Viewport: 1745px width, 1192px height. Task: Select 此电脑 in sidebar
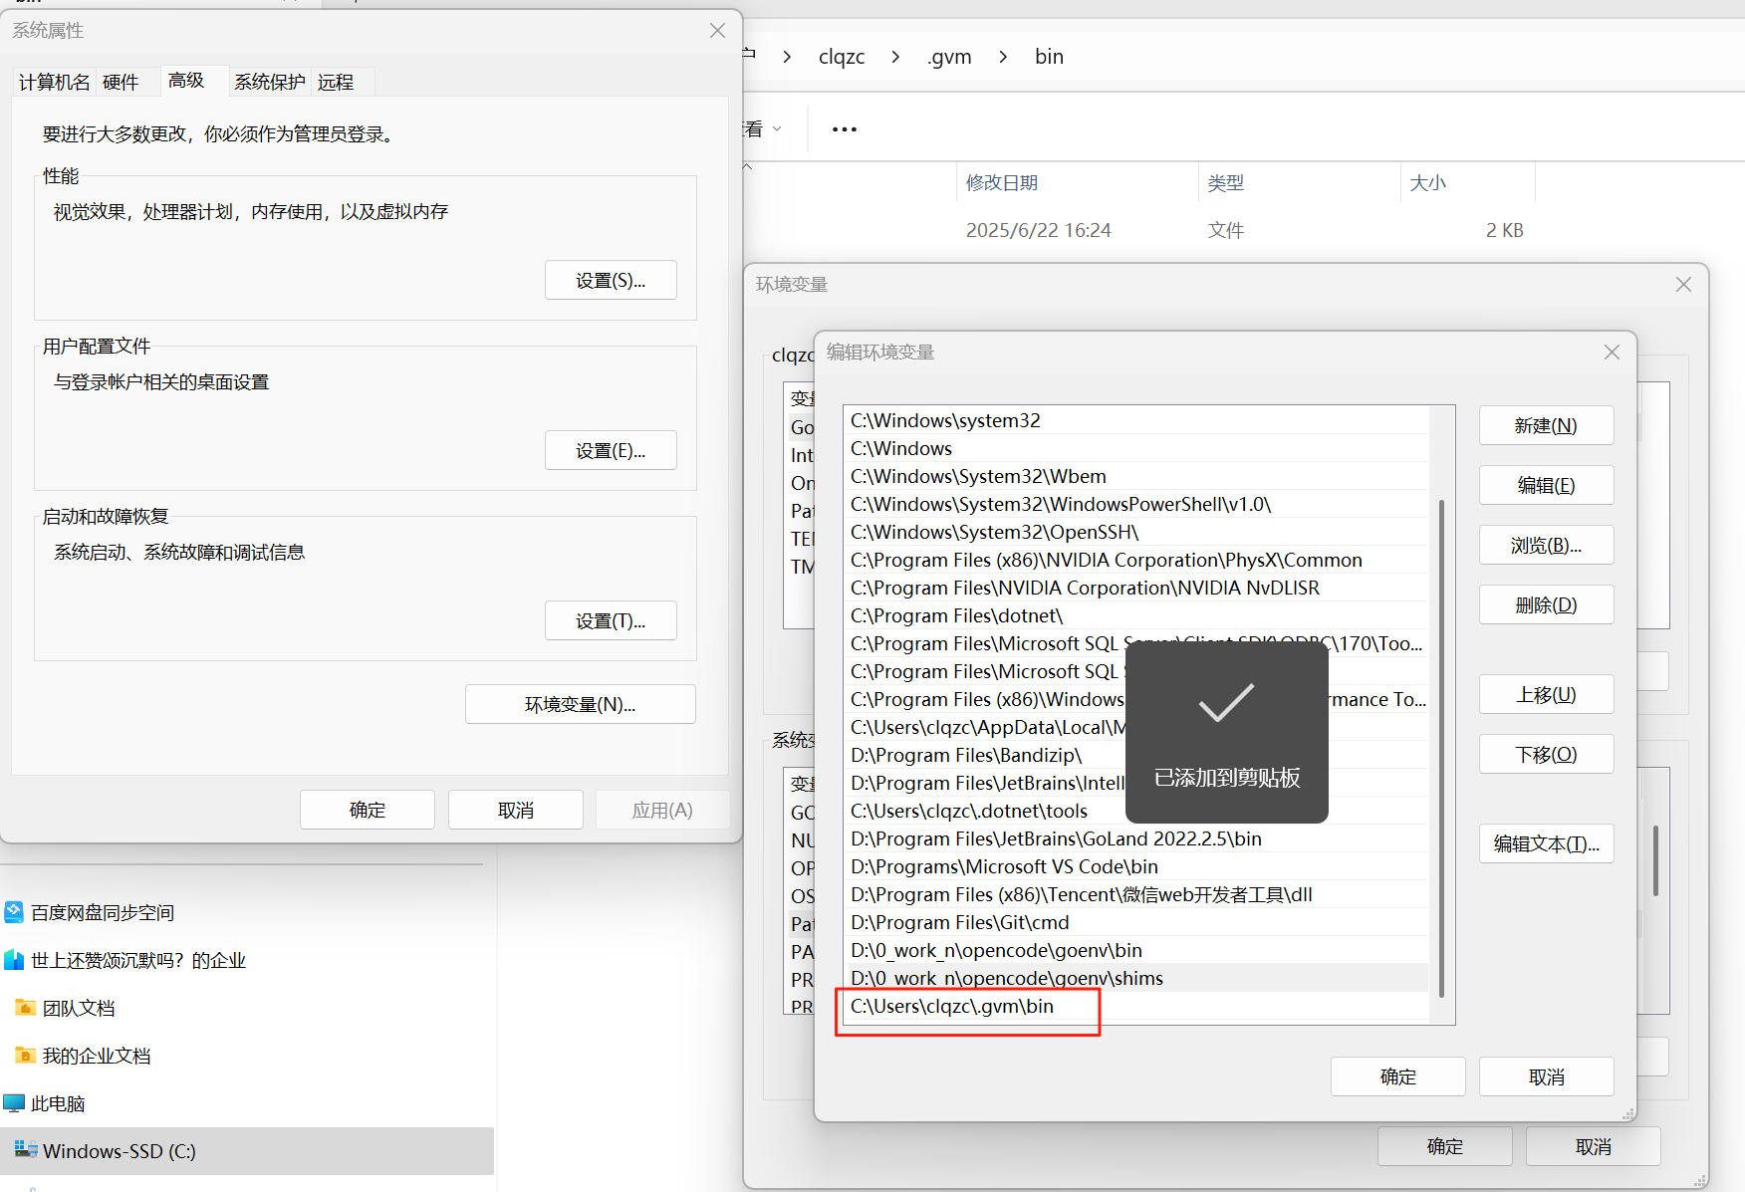point(58,1103)
